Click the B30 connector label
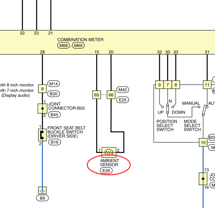This screenshot has width=215, height=208. click(53, 94)
